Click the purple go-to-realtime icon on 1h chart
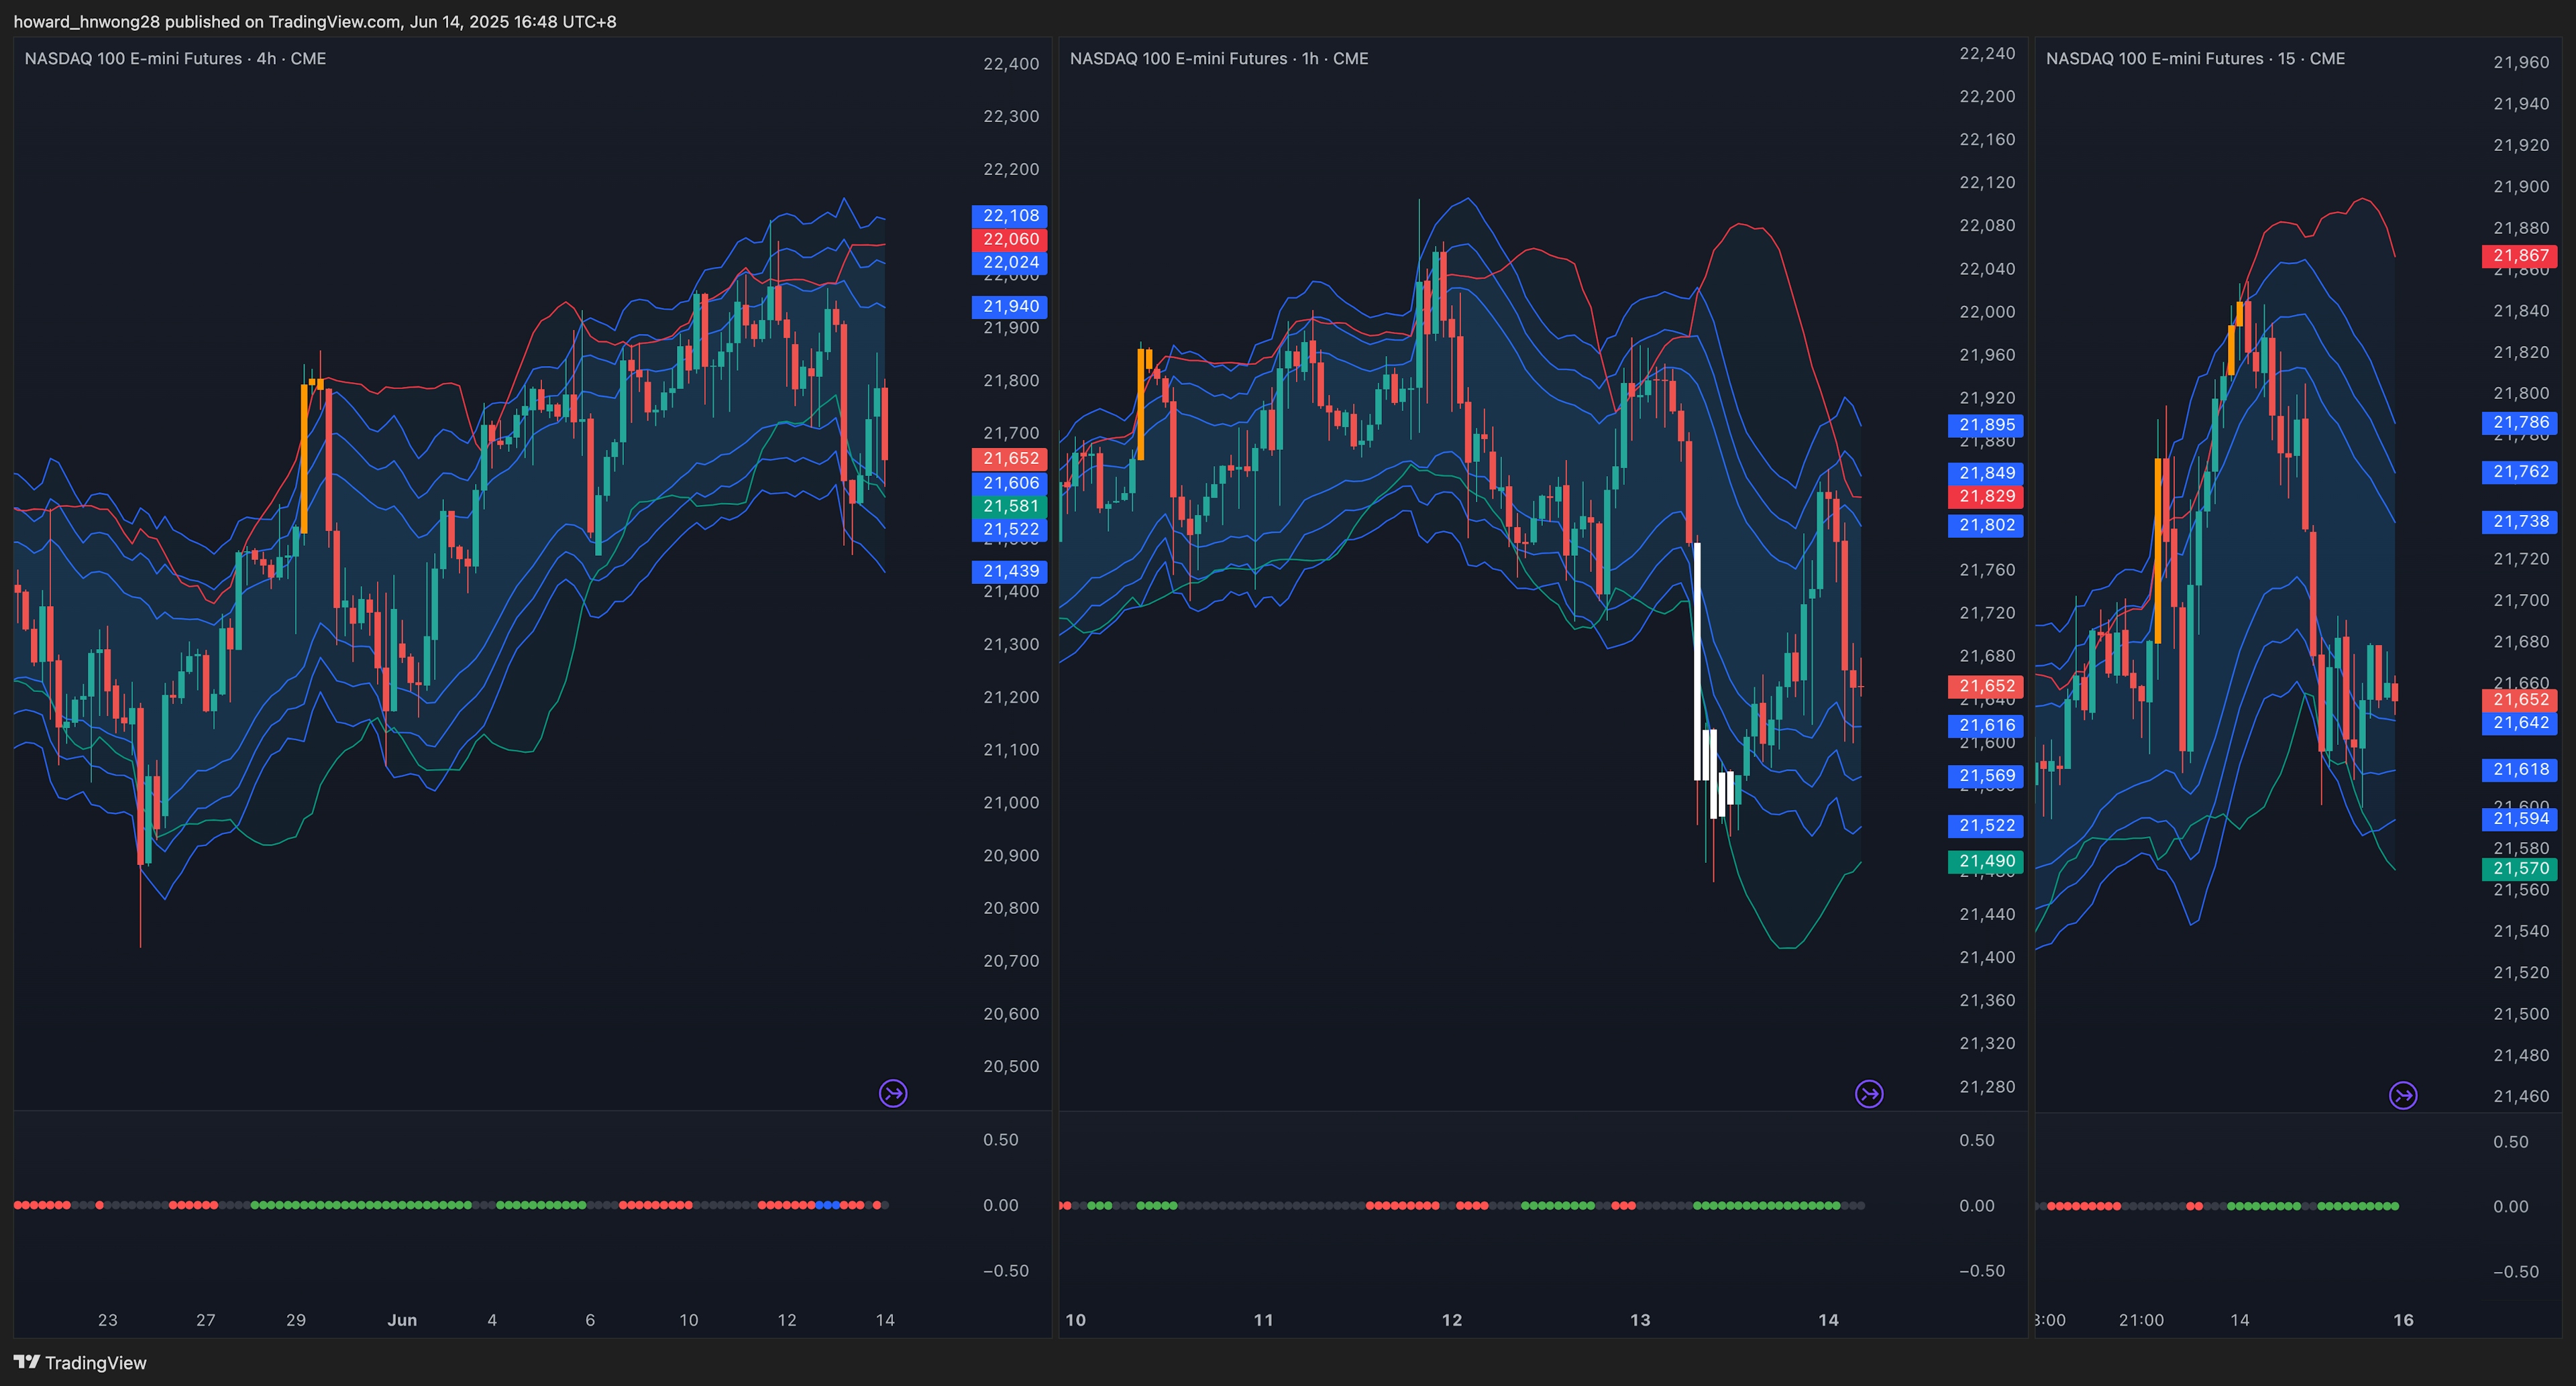The height and width of the screenshot is (1386, 2576). coord(1868,1094)
